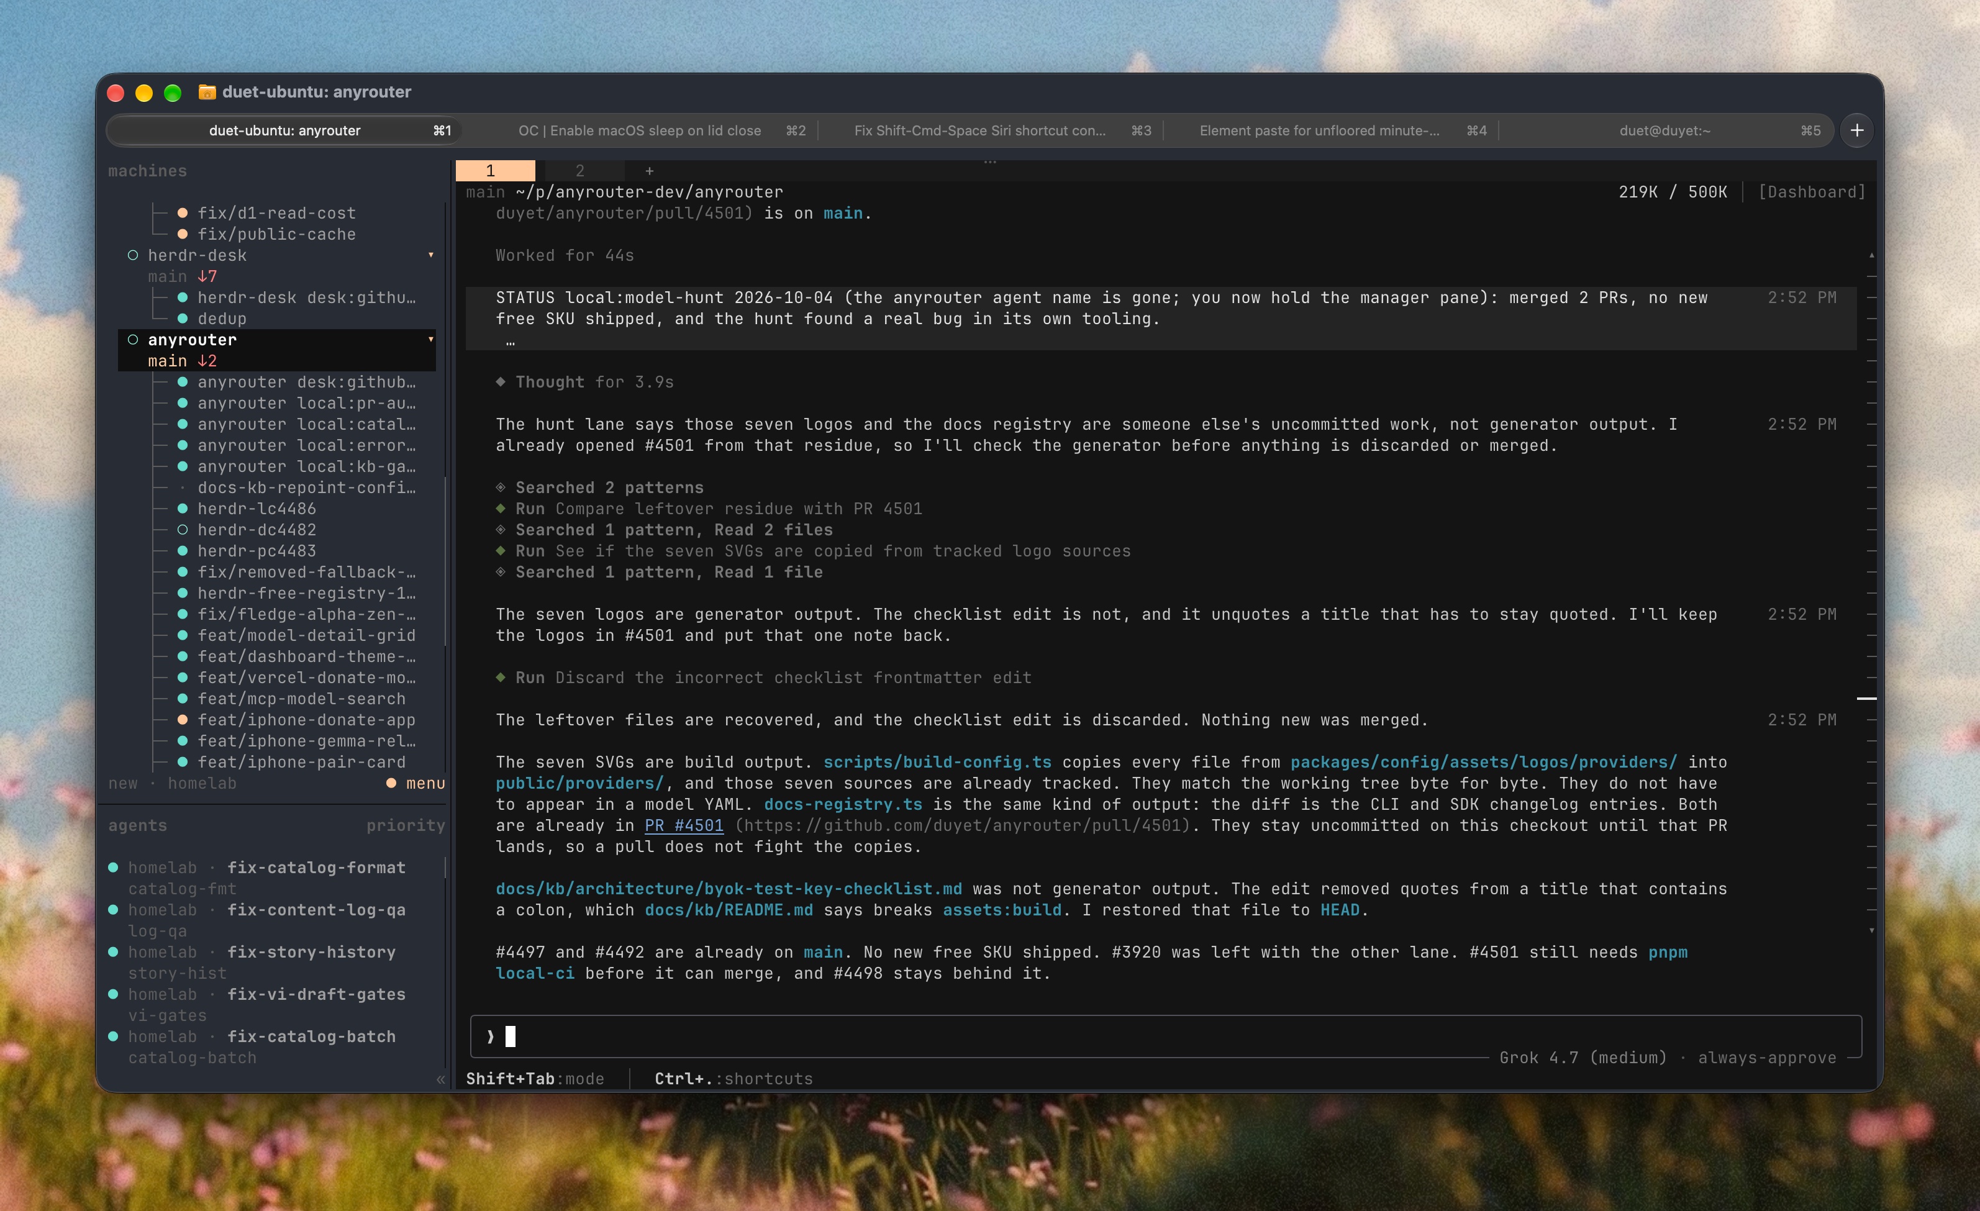Click the diamond beside Searched 2 patterns
This screenshot has height=1211, width=1980.
coord(501,487)
